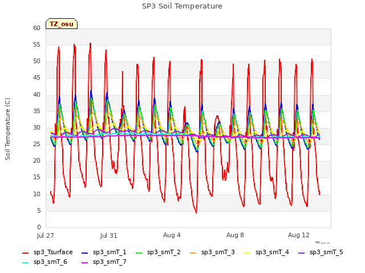Click the green sp3_smT_2 legend swatch
Screen dimensions: 365x273
[x=139, y=253]
